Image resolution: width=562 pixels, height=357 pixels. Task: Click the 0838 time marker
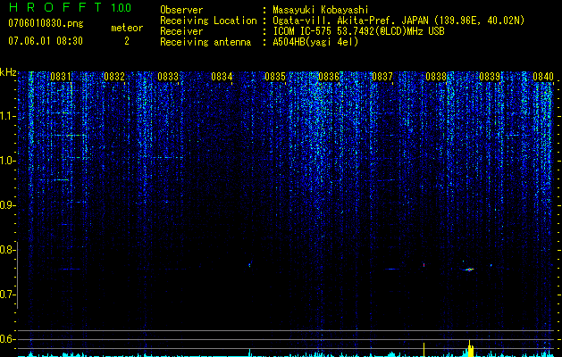436,76
